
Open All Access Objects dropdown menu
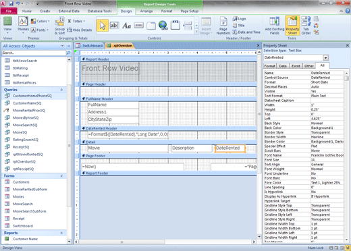62,46
